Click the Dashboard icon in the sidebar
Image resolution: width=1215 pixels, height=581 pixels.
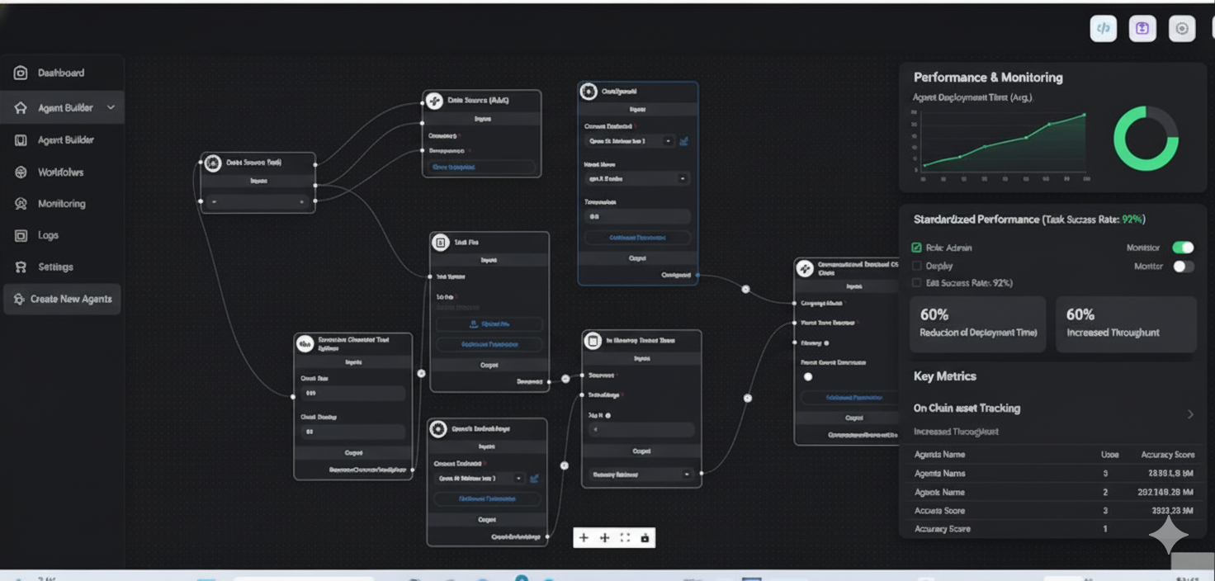[21, 73]
